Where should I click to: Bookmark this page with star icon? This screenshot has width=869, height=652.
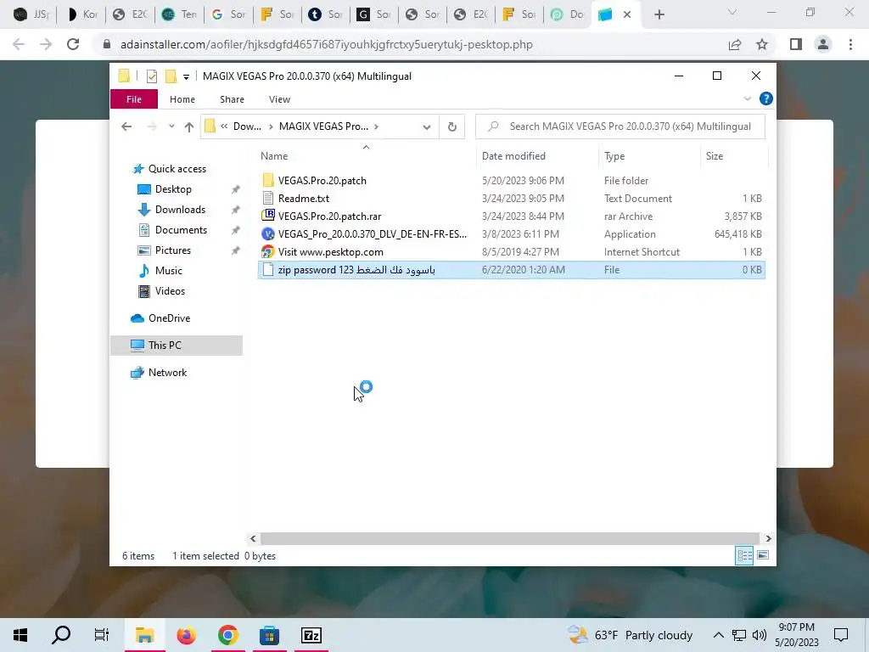click(x=762, y=44)
